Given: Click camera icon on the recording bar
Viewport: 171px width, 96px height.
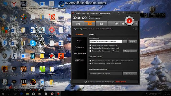Looking at the screenshot, I should tap(39, 90).
